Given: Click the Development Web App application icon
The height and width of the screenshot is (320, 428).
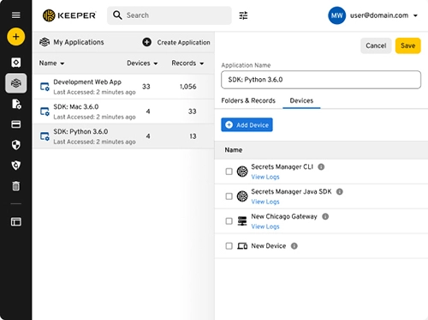Looking at the screenshot, I should point(45,87).
